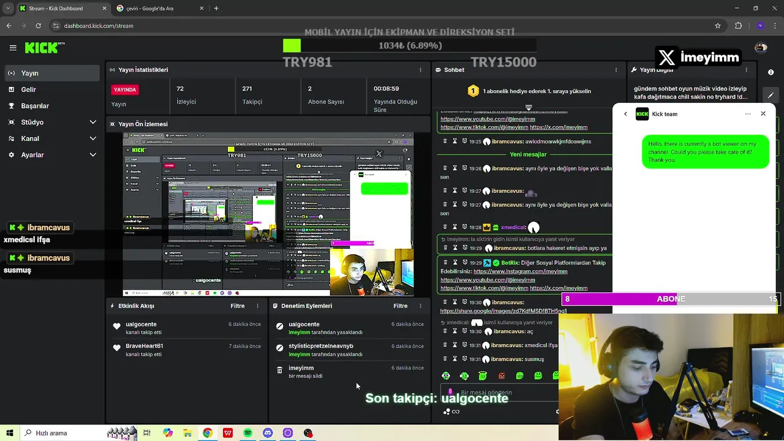The height and width of the screenshot is (441, 784).
Task: Timeout user on the 19:28 xmedical message
Action: pyautogui.click(x=454, y=227)
